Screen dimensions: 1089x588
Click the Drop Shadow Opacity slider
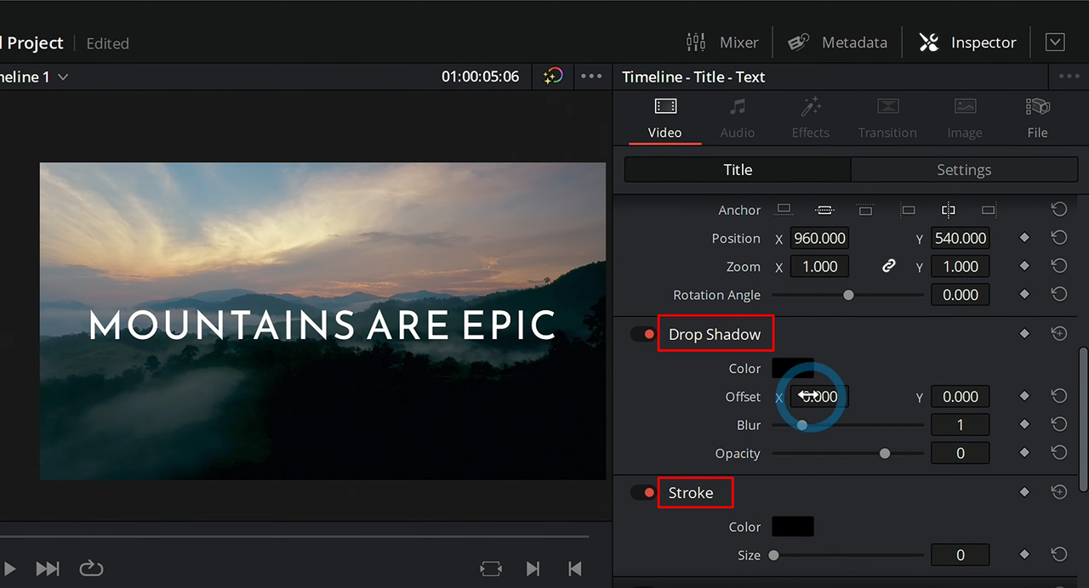[847, 454]
